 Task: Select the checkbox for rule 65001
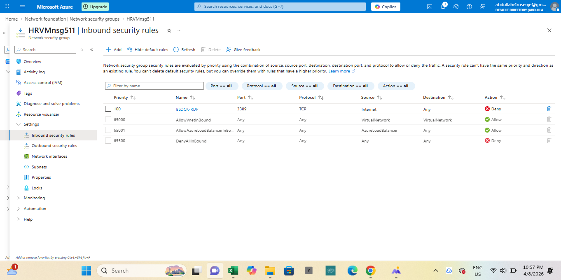[x=108, y=130]
